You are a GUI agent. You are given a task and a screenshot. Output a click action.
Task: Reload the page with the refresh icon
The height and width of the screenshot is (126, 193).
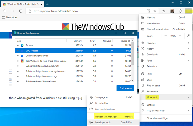click(21, 11)
